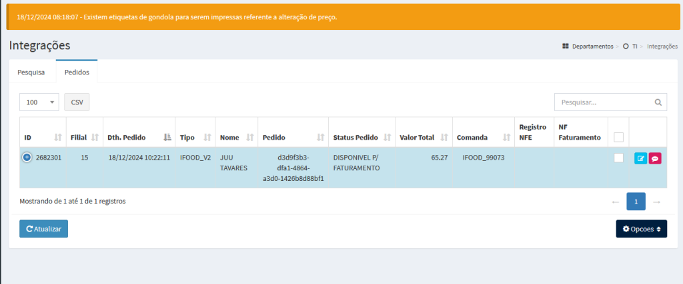Expand row 2682301 with plus icon

coord(27,158)
